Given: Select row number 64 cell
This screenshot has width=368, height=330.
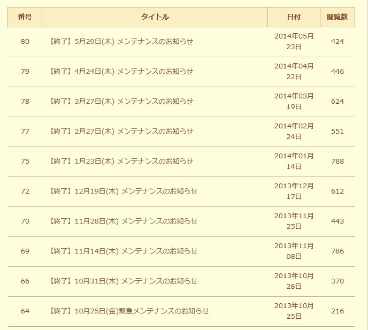Looking at the screenshot, I should 25,311.
